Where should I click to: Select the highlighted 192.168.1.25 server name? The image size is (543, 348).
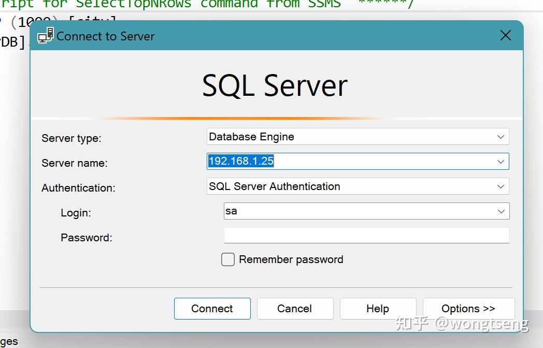(241, 161)
